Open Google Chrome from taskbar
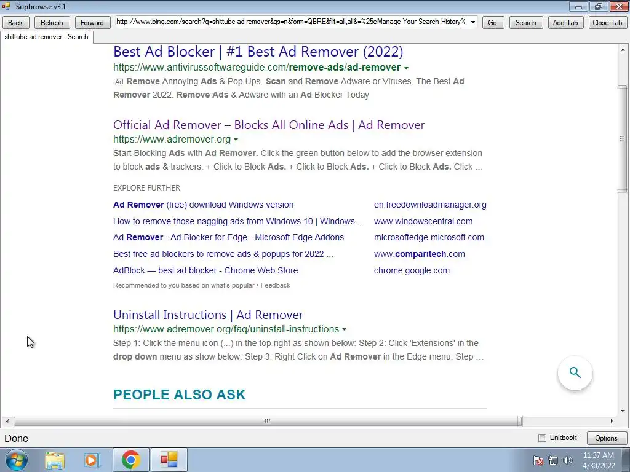 [x=130, y=460]
